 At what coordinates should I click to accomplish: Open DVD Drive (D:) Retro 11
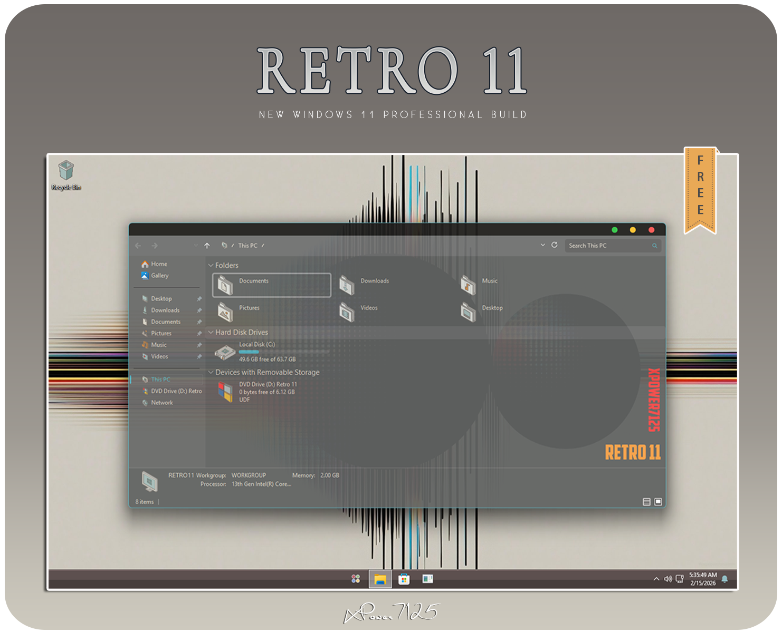(x=225, y=392)
